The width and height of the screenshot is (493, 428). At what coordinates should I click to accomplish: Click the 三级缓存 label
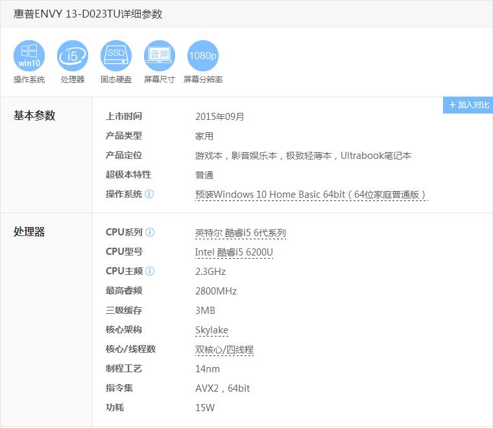(x=124, y=310)
